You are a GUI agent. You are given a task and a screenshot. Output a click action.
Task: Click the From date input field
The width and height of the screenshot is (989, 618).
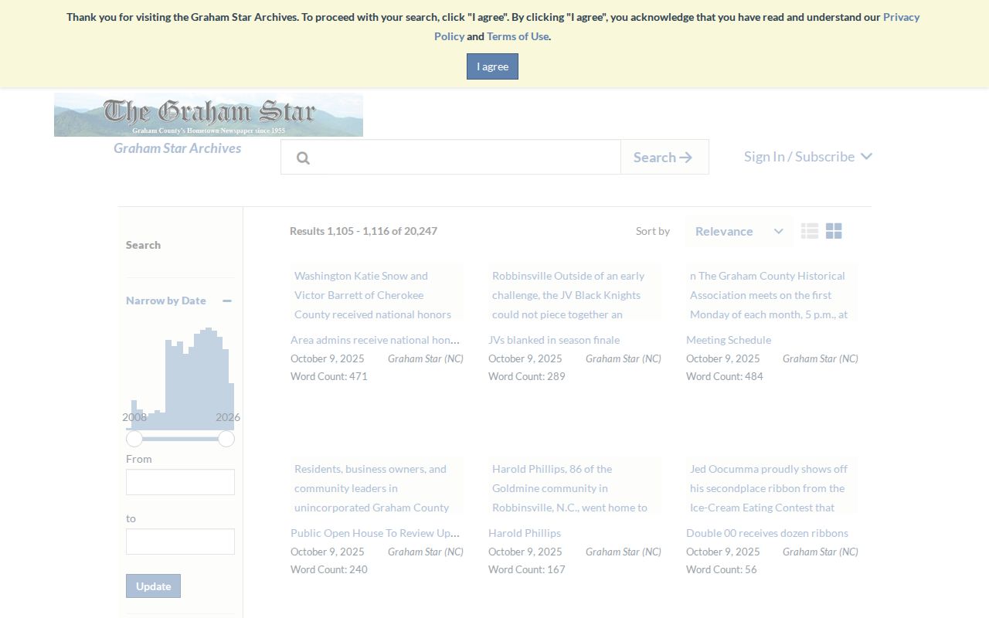(180, 482)
